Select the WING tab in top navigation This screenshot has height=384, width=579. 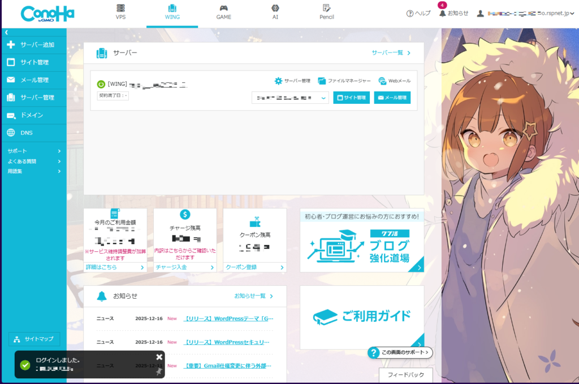[x=172, y=11]
